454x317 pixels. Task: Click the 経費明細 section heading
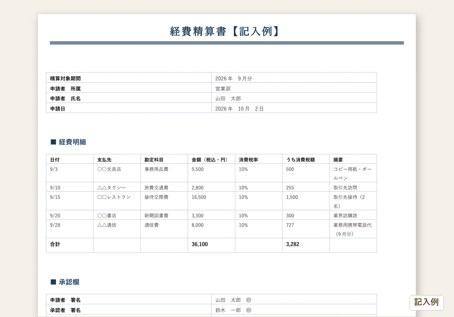(68, 142)
